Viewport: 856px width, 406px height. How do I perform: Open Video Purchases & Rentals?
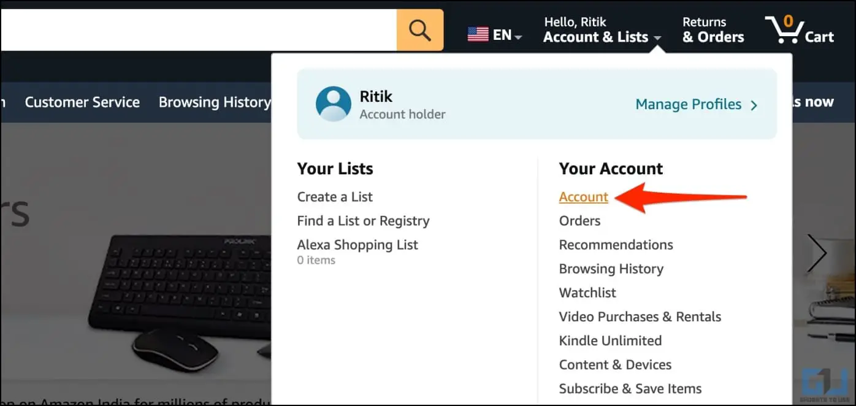click(x=640, y=316)
